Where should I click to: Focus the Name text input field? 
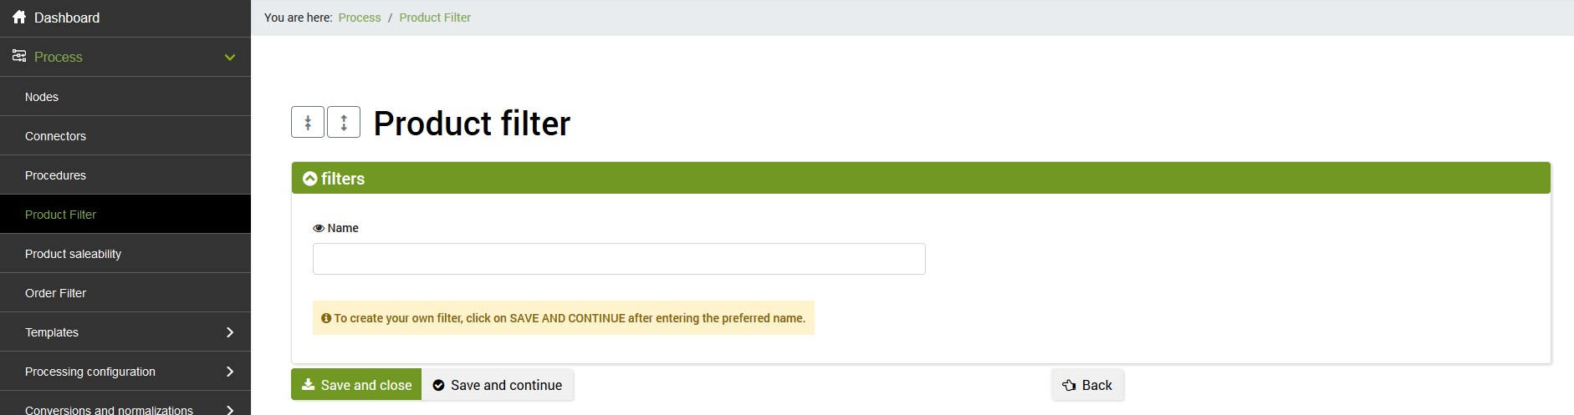(x=619, y=259)
